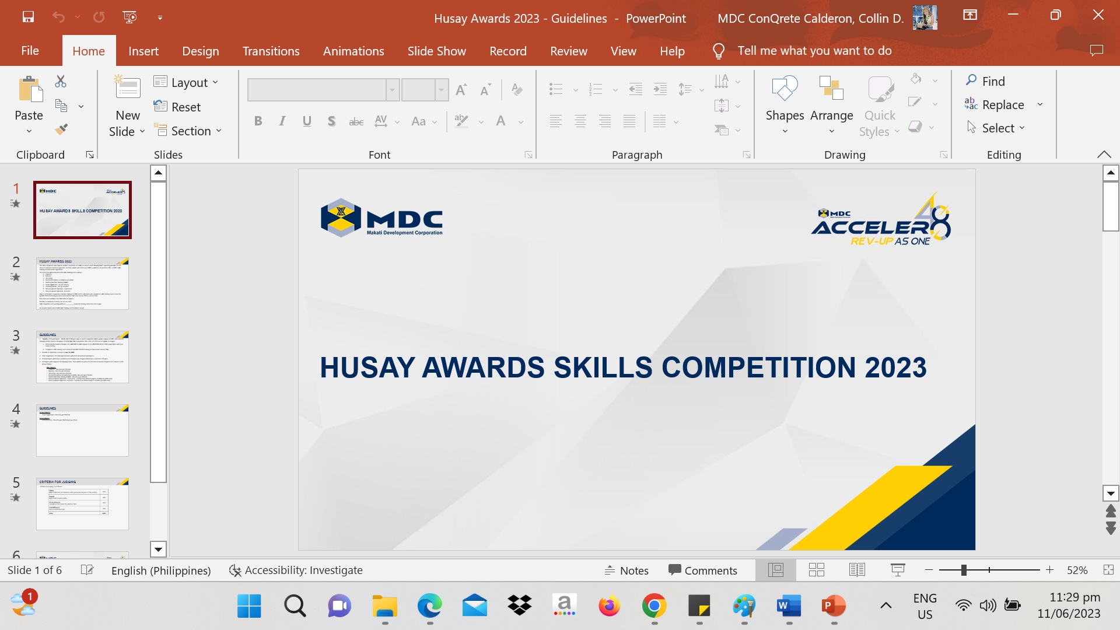Switch to the Design tab

200,51
